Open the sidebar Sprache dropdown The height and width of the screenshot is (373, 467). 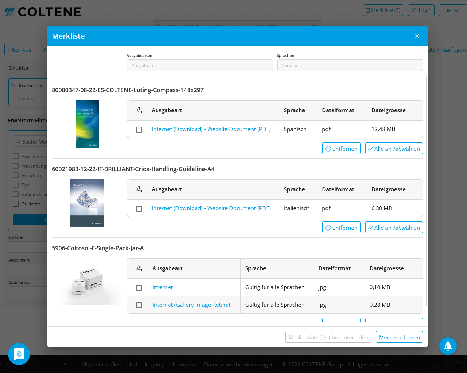[x=28, y=247]
